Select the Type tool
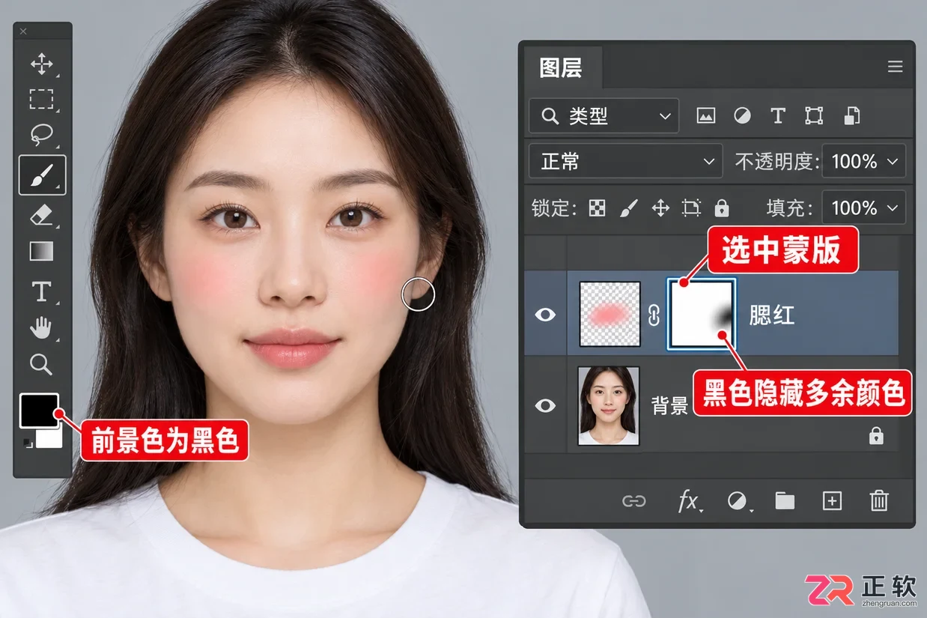 click(x=41, y=291)
